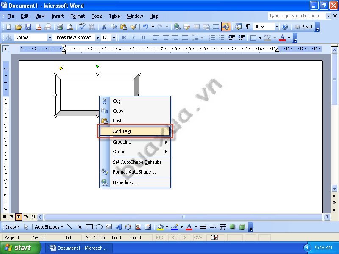Select Document1 taskbar button
This screenshot has width=339, height=254.
pyautogui.click(x=79, y=248)
